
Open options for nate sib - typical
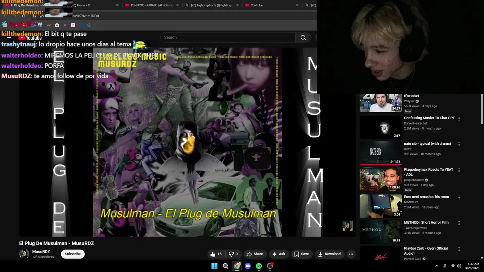pyautogui.click(x=459, y=144)
